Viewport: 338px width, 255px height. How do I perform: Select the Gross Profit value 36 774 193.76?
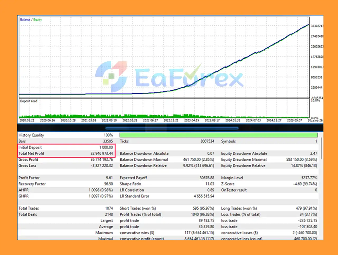[x=102, y=159]
